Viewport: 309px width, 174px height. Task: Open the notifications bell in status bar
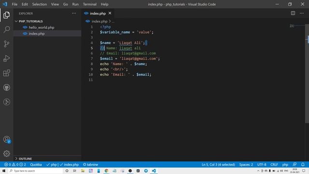(x=303, y=164)
